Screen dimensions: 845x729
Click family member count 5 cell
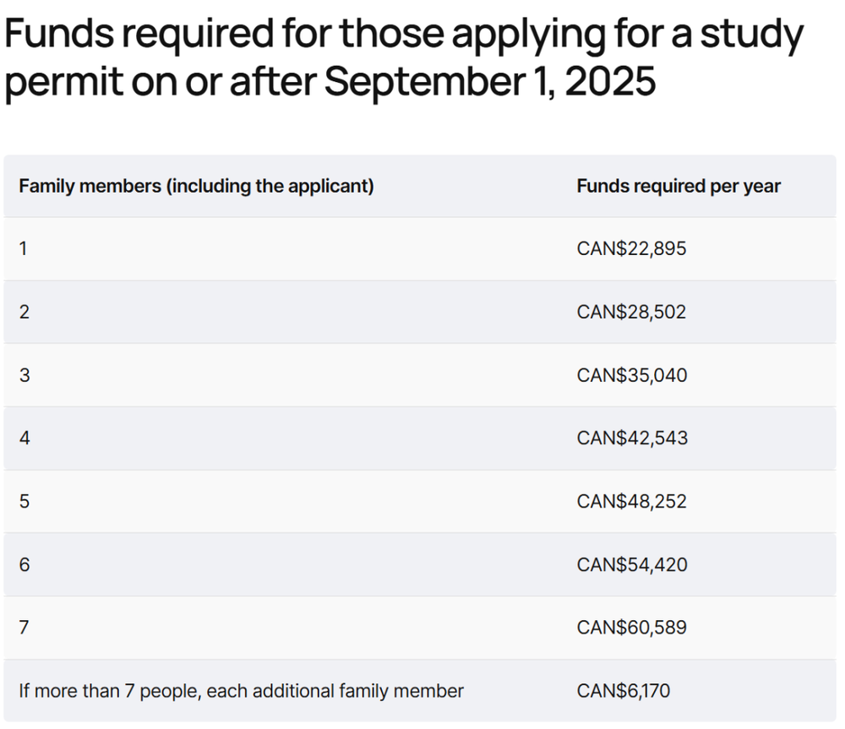[x=25, y=502]
